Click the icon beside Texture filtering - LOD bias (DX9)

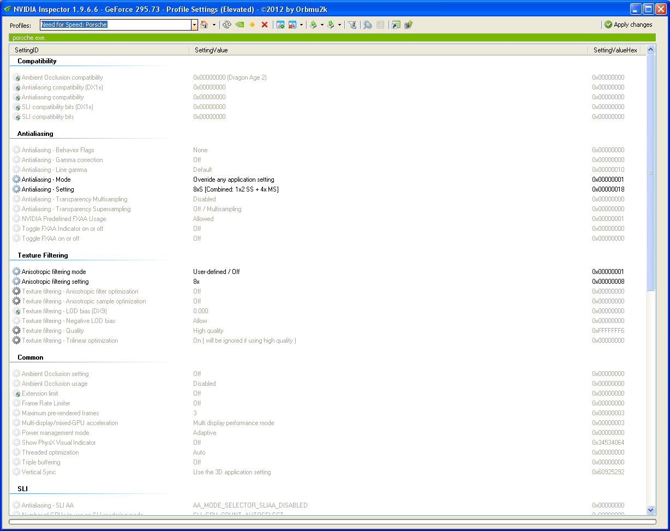click(16, 311)
